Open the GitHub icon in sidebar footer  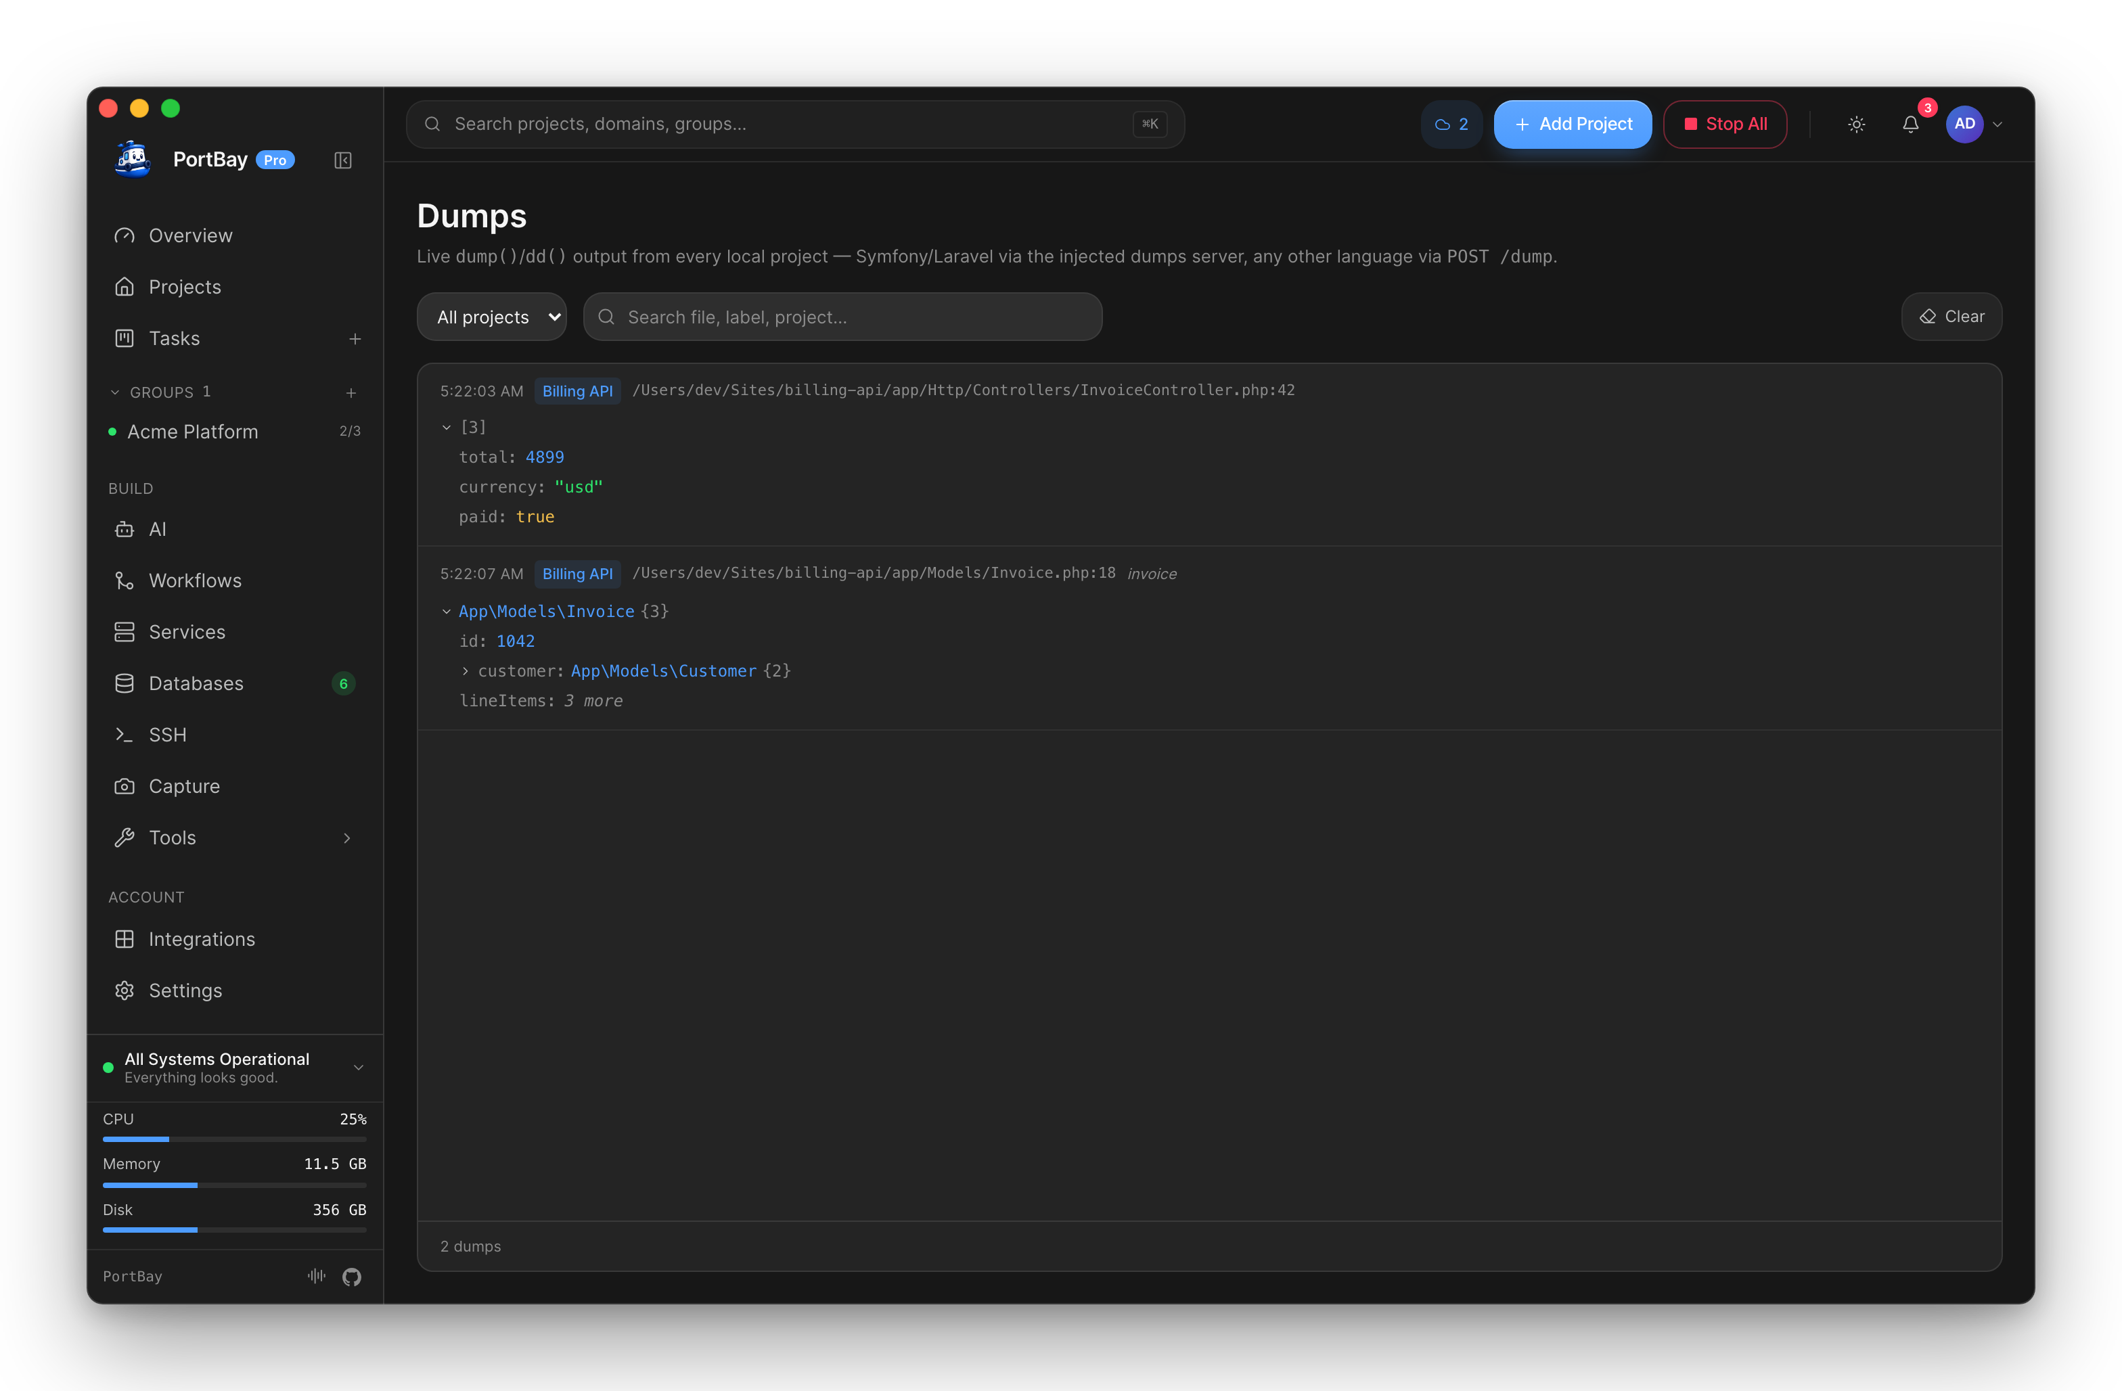click(x=351, y=1277)
